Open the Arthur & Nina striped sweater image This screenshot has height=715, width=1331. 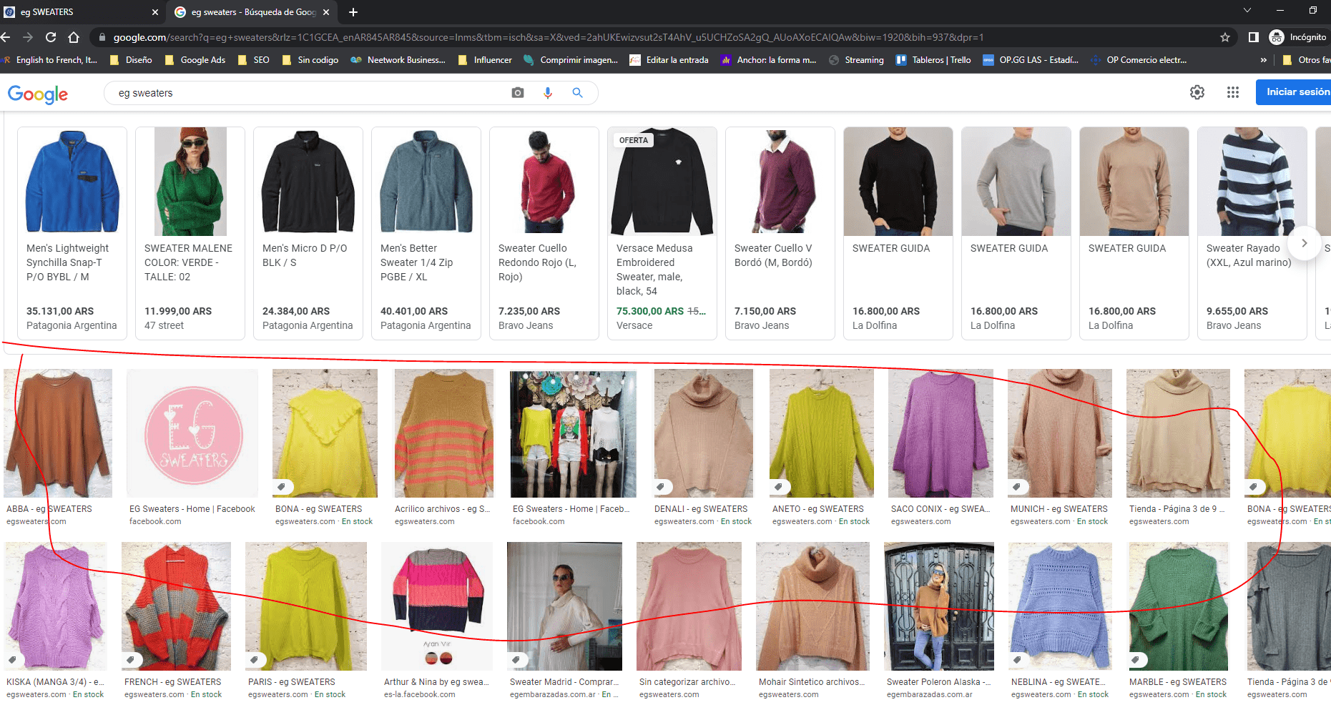(437, 606)
